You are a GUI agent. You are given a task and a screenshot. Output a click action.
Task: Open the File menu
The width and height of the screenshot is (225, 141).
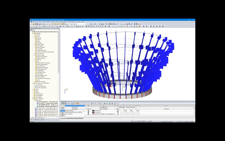coord(33,22)
